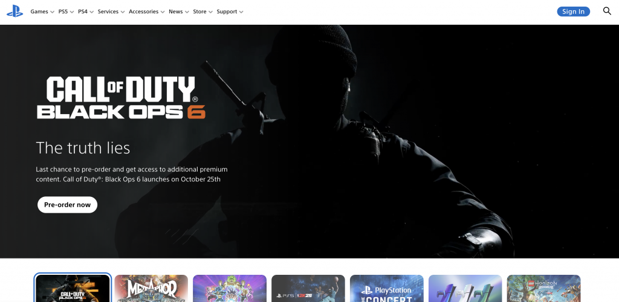The image size is (619, 302).
Task: Expand the PS5 menu
Action: coord(66,12)
